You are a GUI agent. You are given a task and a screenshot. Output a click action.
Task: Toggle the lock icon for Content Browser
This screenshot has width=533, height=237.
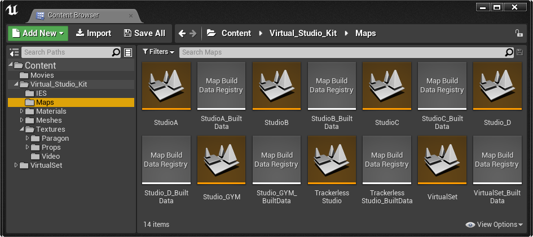click(519, 33)
